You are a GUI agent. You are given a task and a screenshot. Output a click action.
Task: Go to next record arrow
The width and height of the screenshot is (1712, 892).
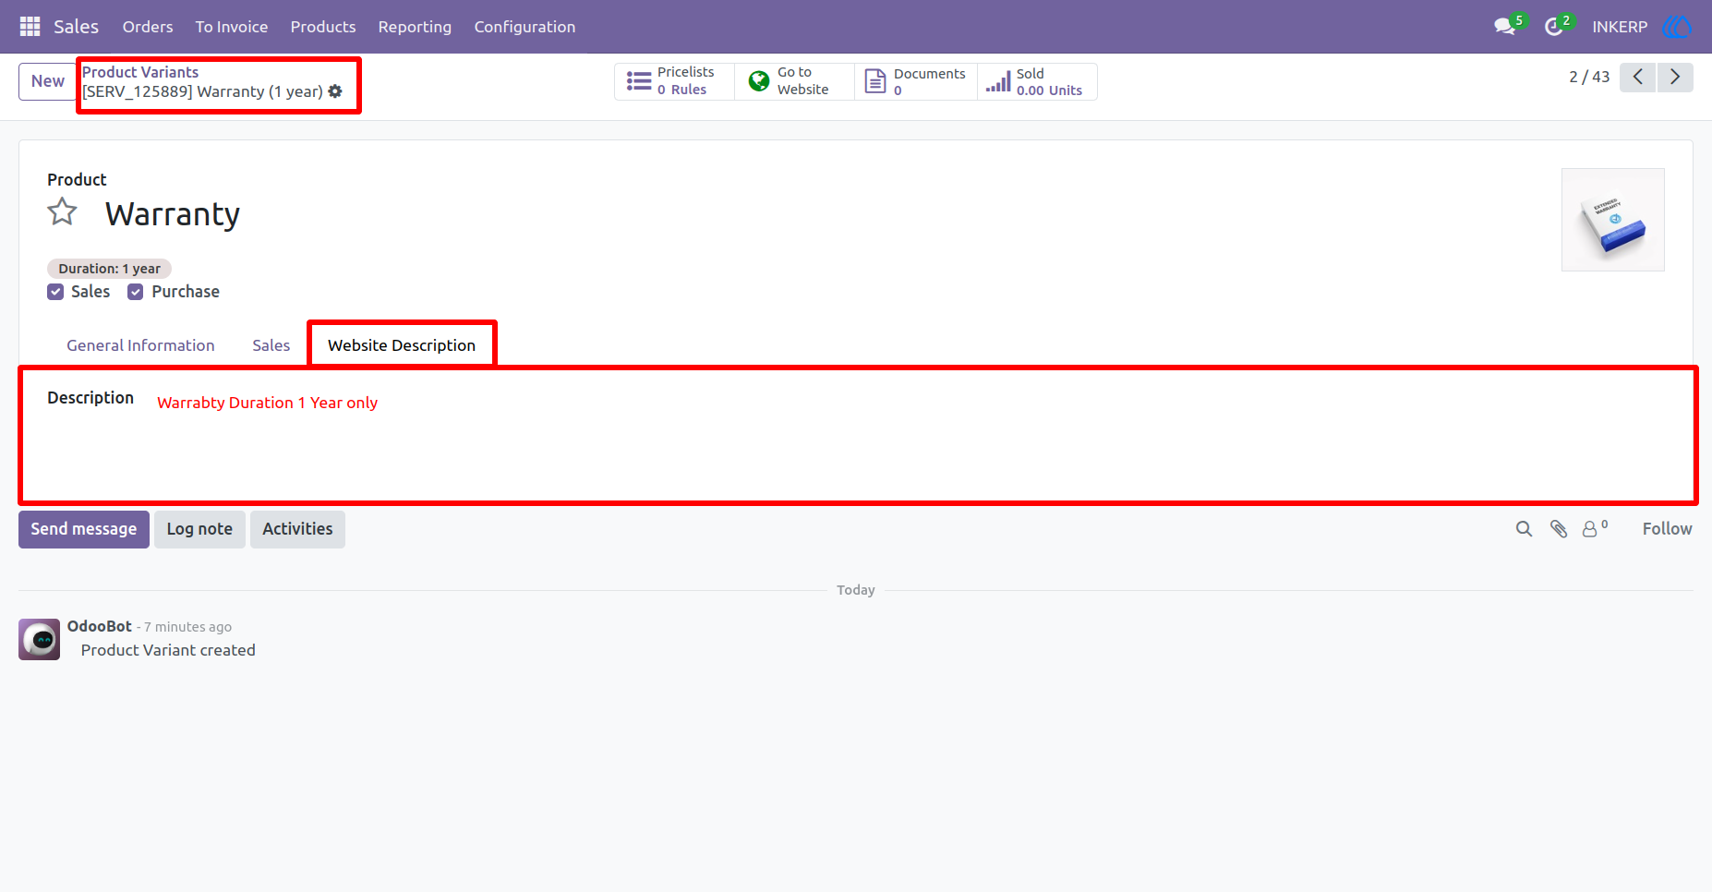[1675, 78]
